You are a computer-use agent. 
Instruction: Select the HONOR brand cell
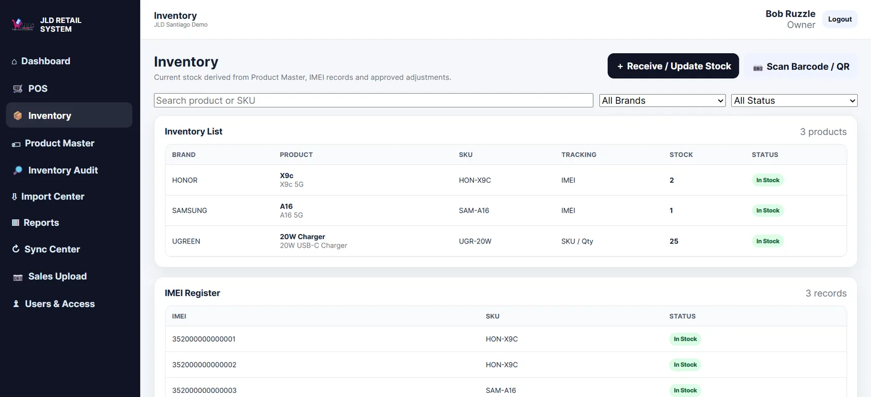[185, 180]
